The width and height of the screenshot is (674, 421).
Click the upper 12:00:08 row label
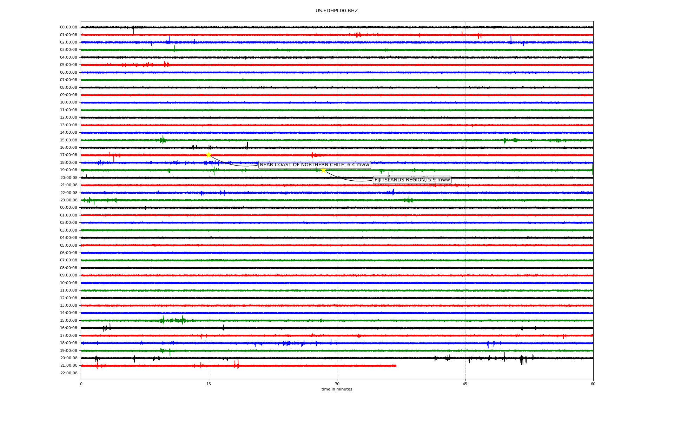tap(68, 118)
